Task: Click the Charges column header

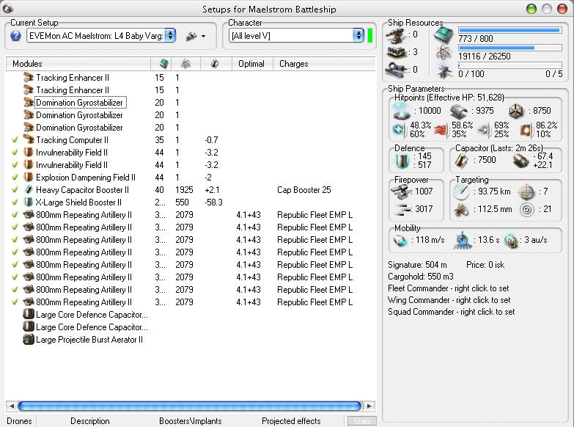Action: click(324, 64)
